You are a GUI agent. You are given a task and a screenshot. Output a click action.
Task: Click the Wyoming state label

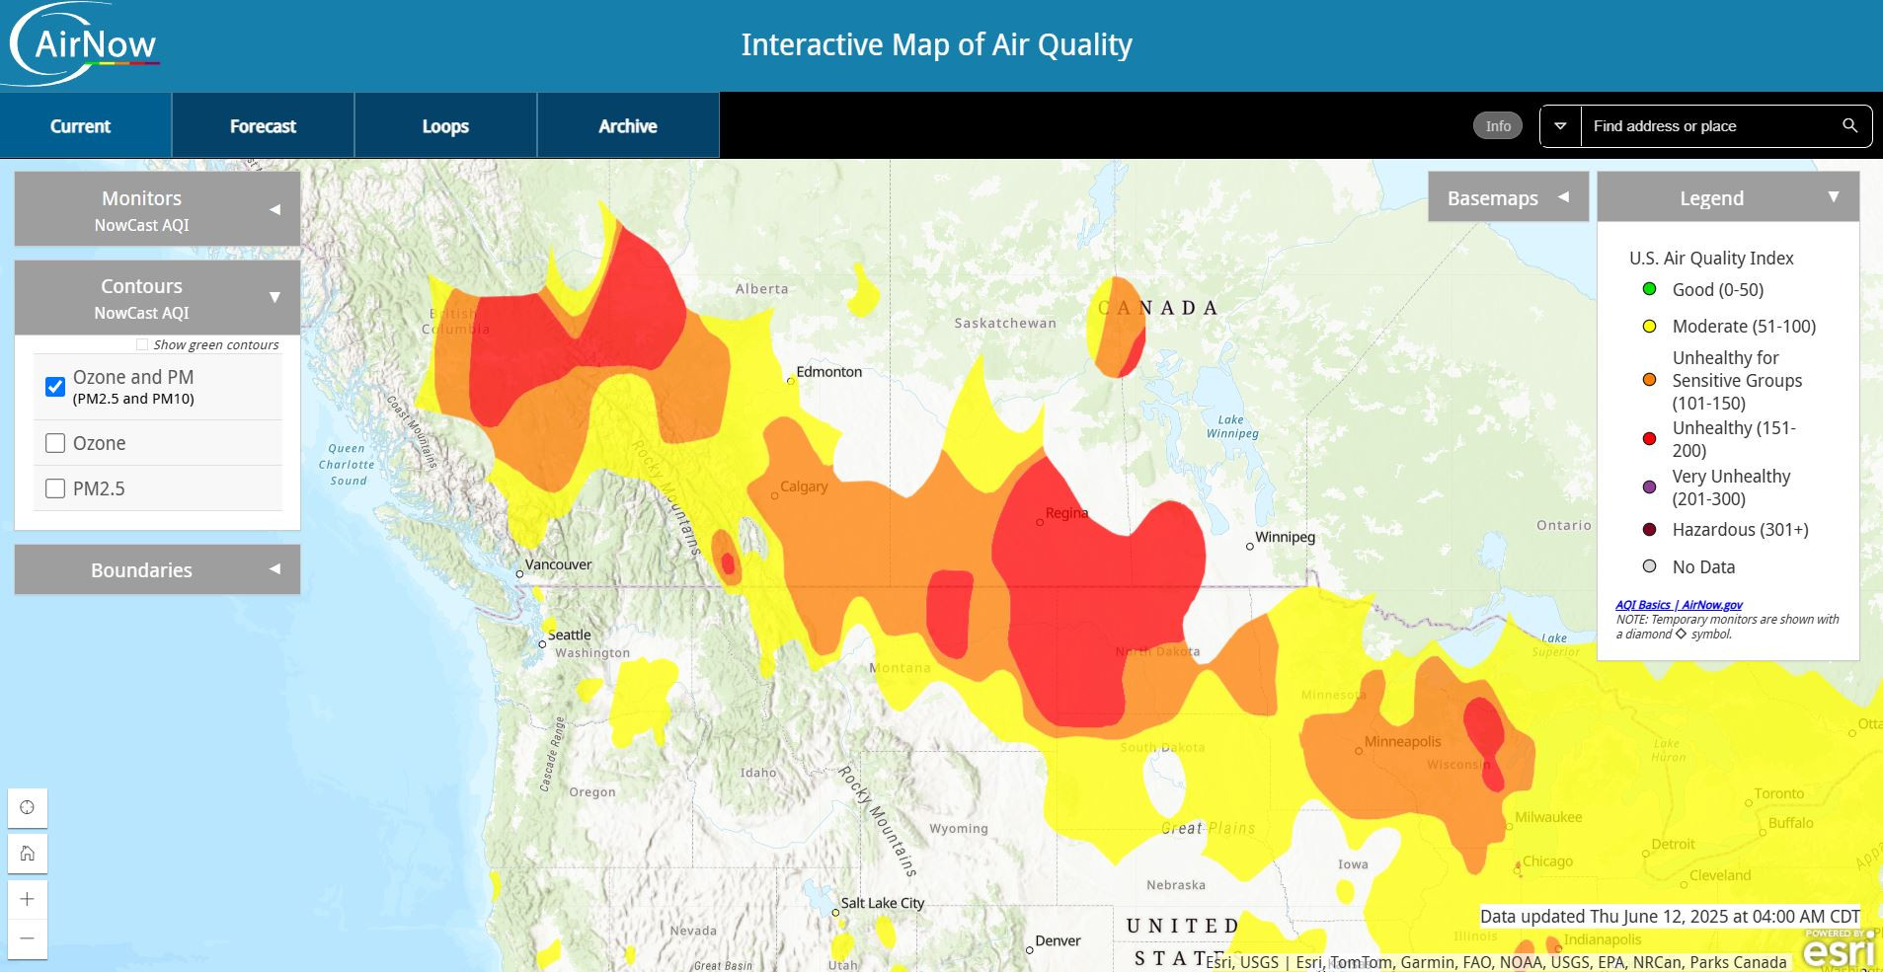(959, 829)
